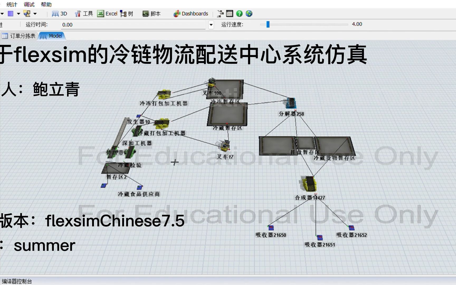Click the flowchart layout icon
456x285 pixels.
pyautogui.click(x=220, y=14)
